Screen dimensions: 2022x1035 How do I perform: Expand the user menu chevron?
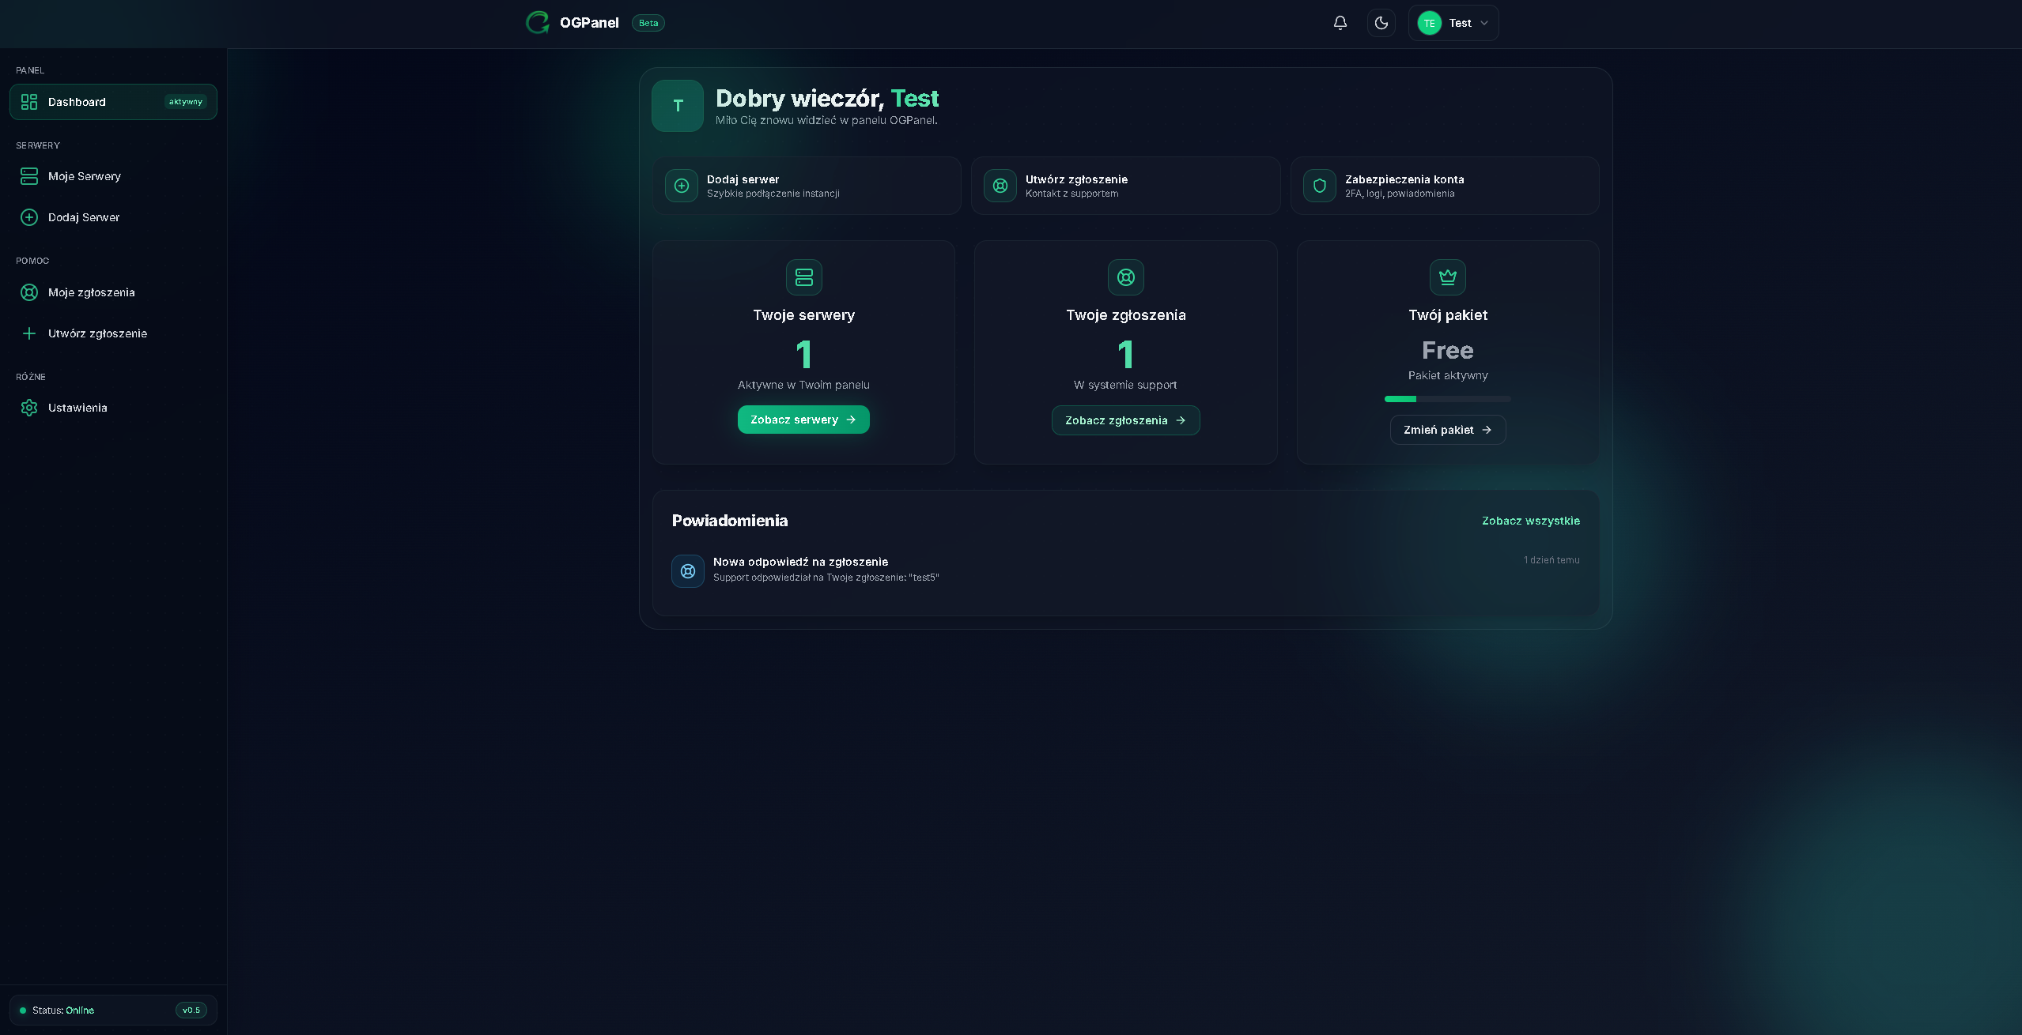pyautogui.click(x=1486, y=23)
